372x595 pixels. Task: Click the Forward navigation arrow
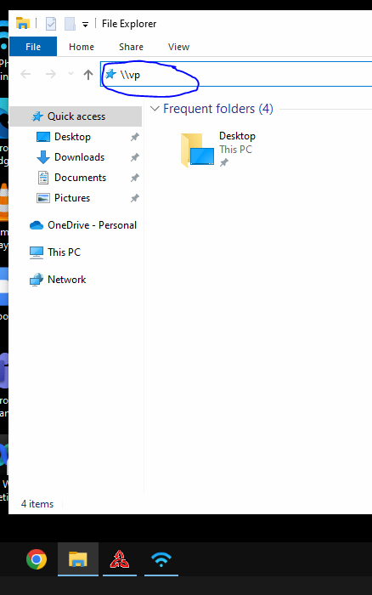[50, 74]
